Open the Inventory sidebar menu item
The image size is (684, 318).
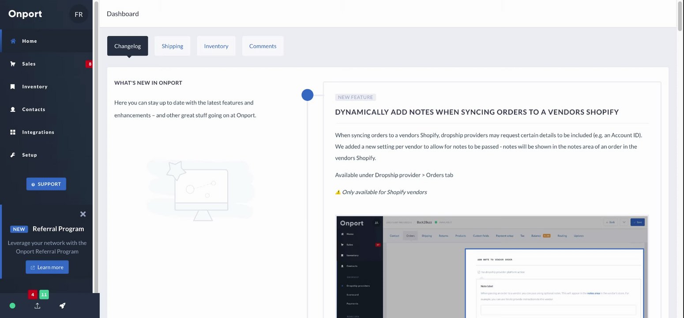point(46,87)
